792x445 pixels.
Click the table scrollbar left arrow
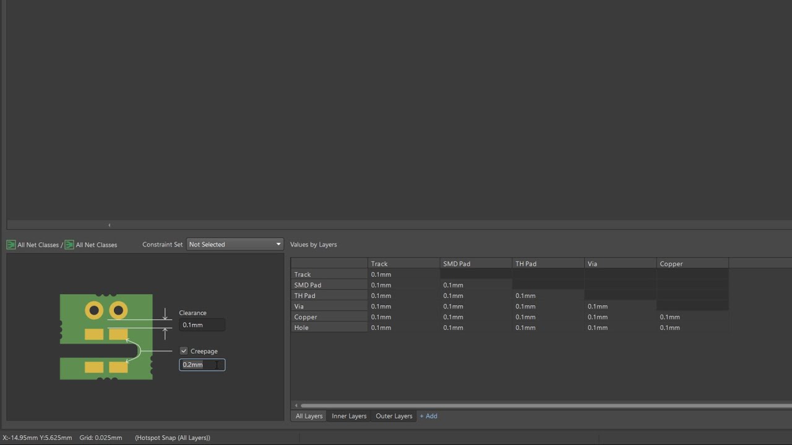click(296, 405)
